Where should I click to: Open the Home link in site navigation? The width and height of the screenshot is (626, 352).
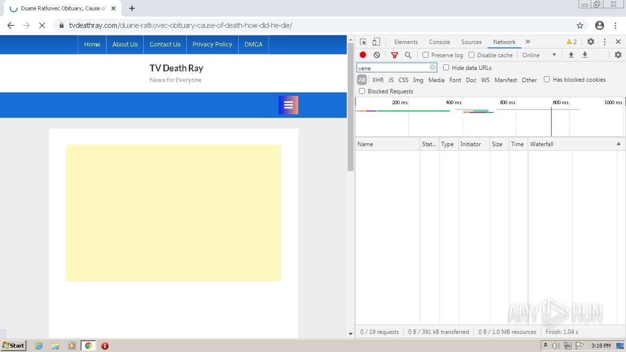92,44
